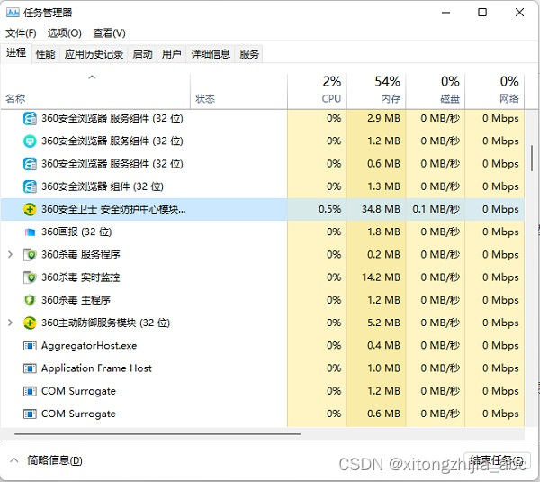Open the 查看(V) menu

pyautogui.click(x=109, y=33)
